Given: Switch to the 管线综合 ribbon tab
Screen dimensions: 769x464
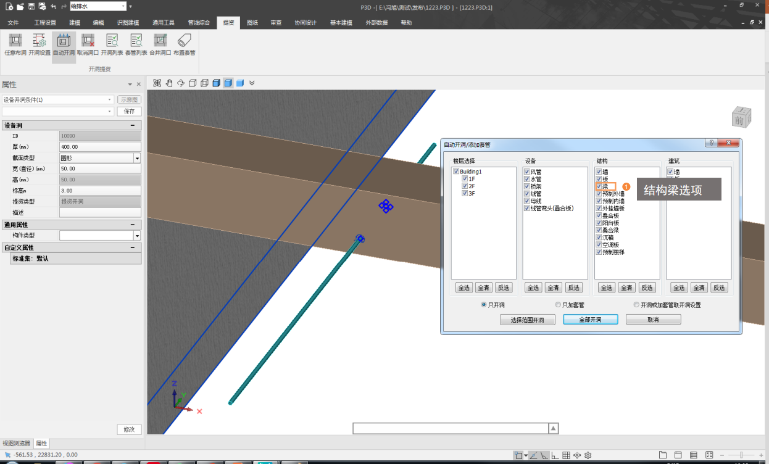Looking at the screenshot, I should pos(199,23).
